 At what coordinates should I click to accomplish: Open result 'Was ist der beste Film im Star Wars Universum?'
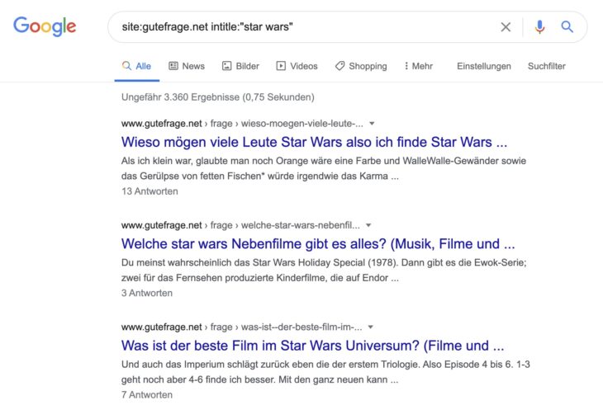312,346
